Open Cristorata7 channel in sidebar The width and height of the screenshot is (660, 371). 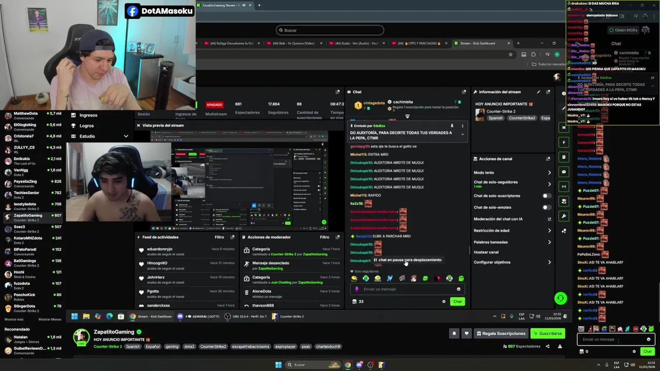[33, 138]
